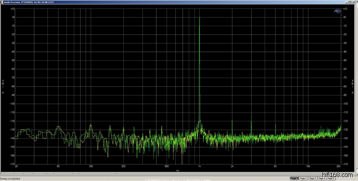The height and width of the screenshot is (181, 358).
Task: Select the Page 1 tab
Action: [x=294, y=178]
